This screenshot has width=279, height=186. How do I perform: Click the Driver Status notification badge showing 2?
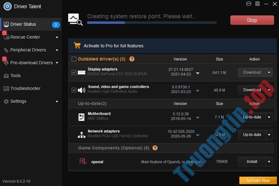pyautogui.click(x=56, y=24)
